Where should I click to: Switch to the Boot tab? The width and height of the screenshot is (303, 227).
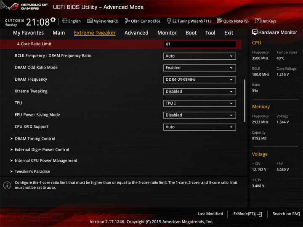tap(191, 33)
